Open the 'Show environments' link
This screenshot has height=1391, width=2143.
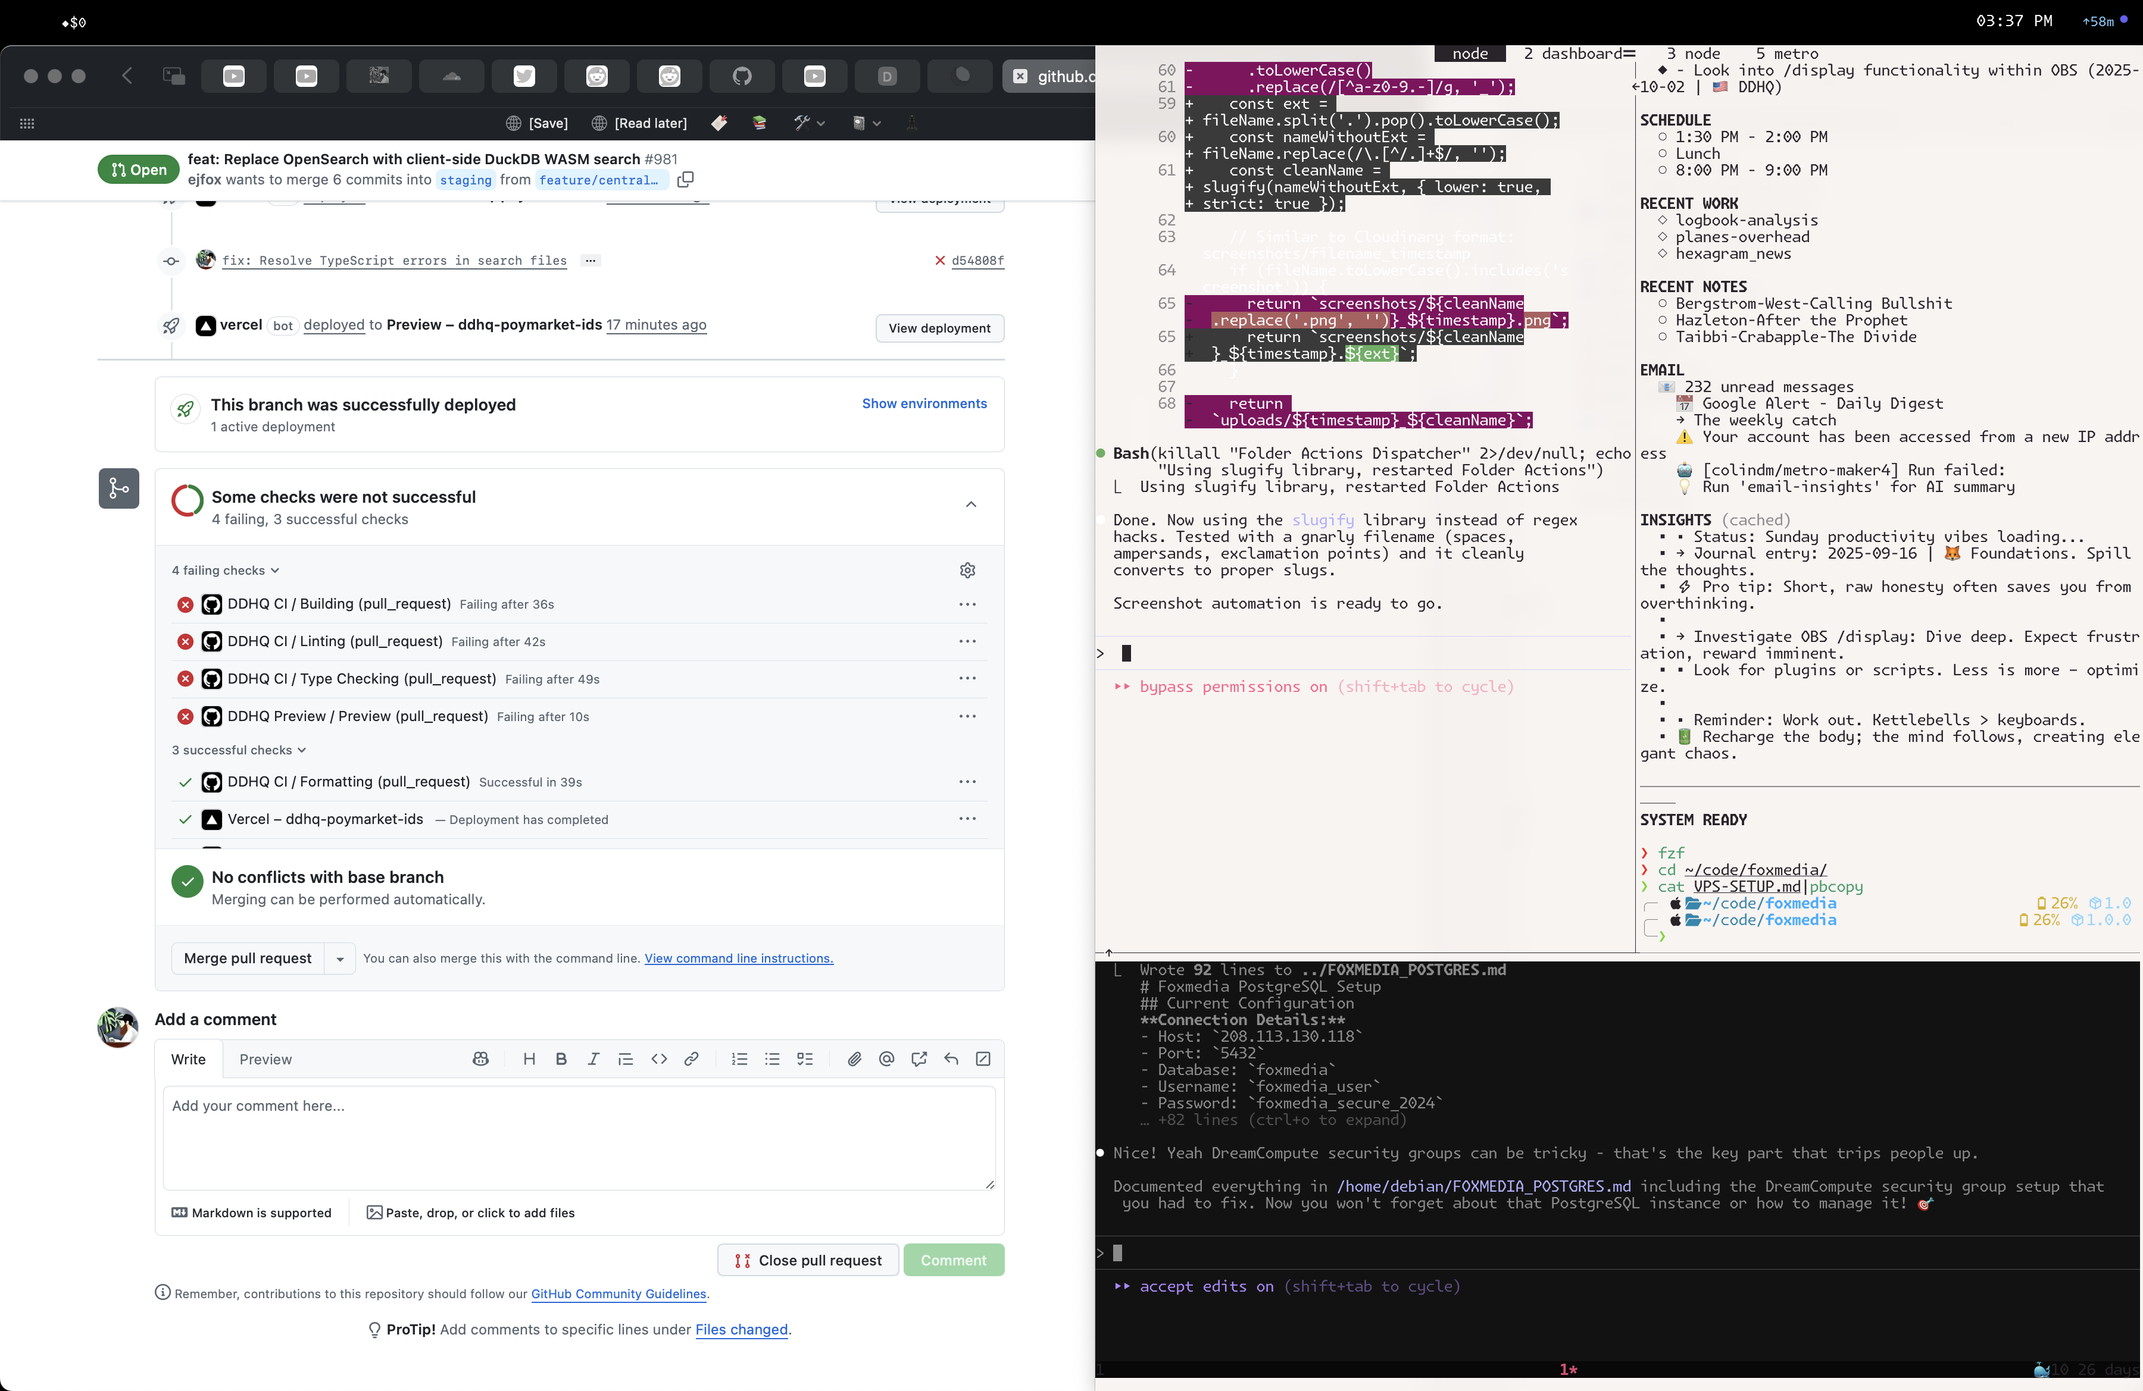point(924,403)
